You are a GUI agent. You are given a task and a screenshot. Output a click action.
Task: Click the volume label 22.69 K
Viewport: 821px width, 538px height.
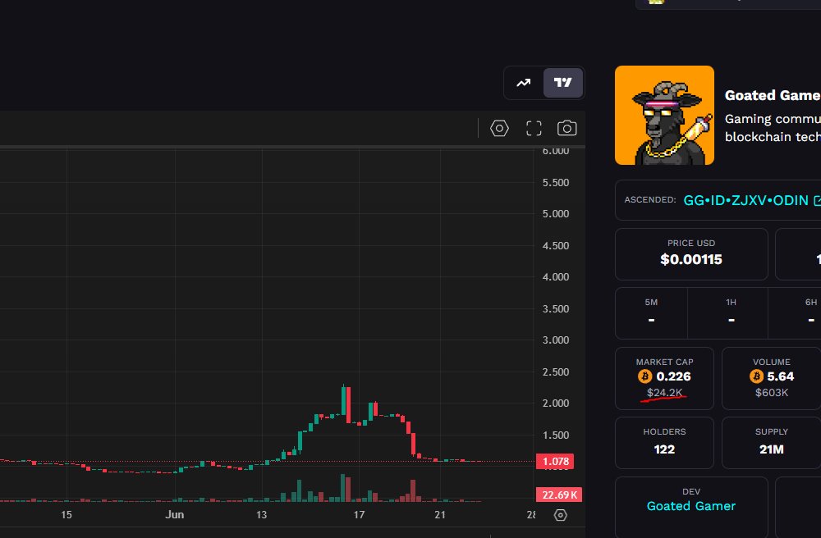(x=559, y=495)
